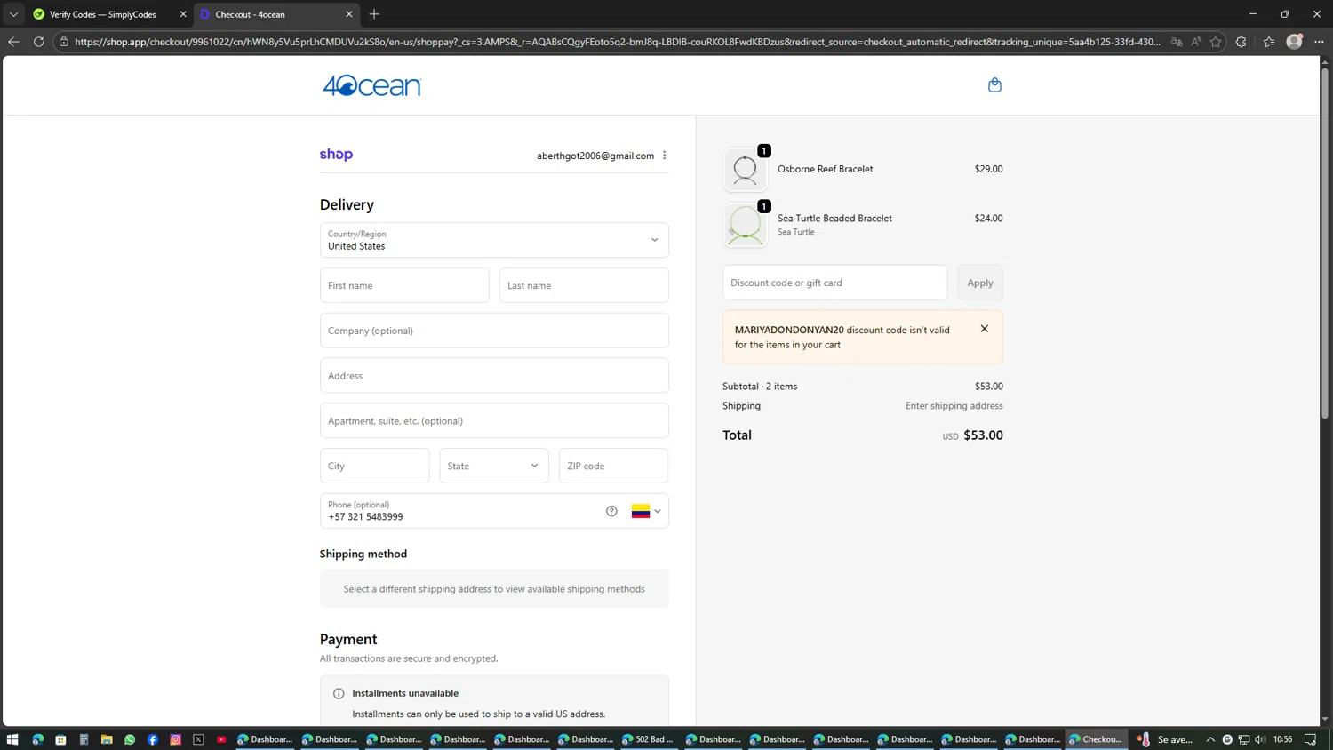Open Instagram from taskbar
This screenshot has width=1333, height=750.
point(176,739)
